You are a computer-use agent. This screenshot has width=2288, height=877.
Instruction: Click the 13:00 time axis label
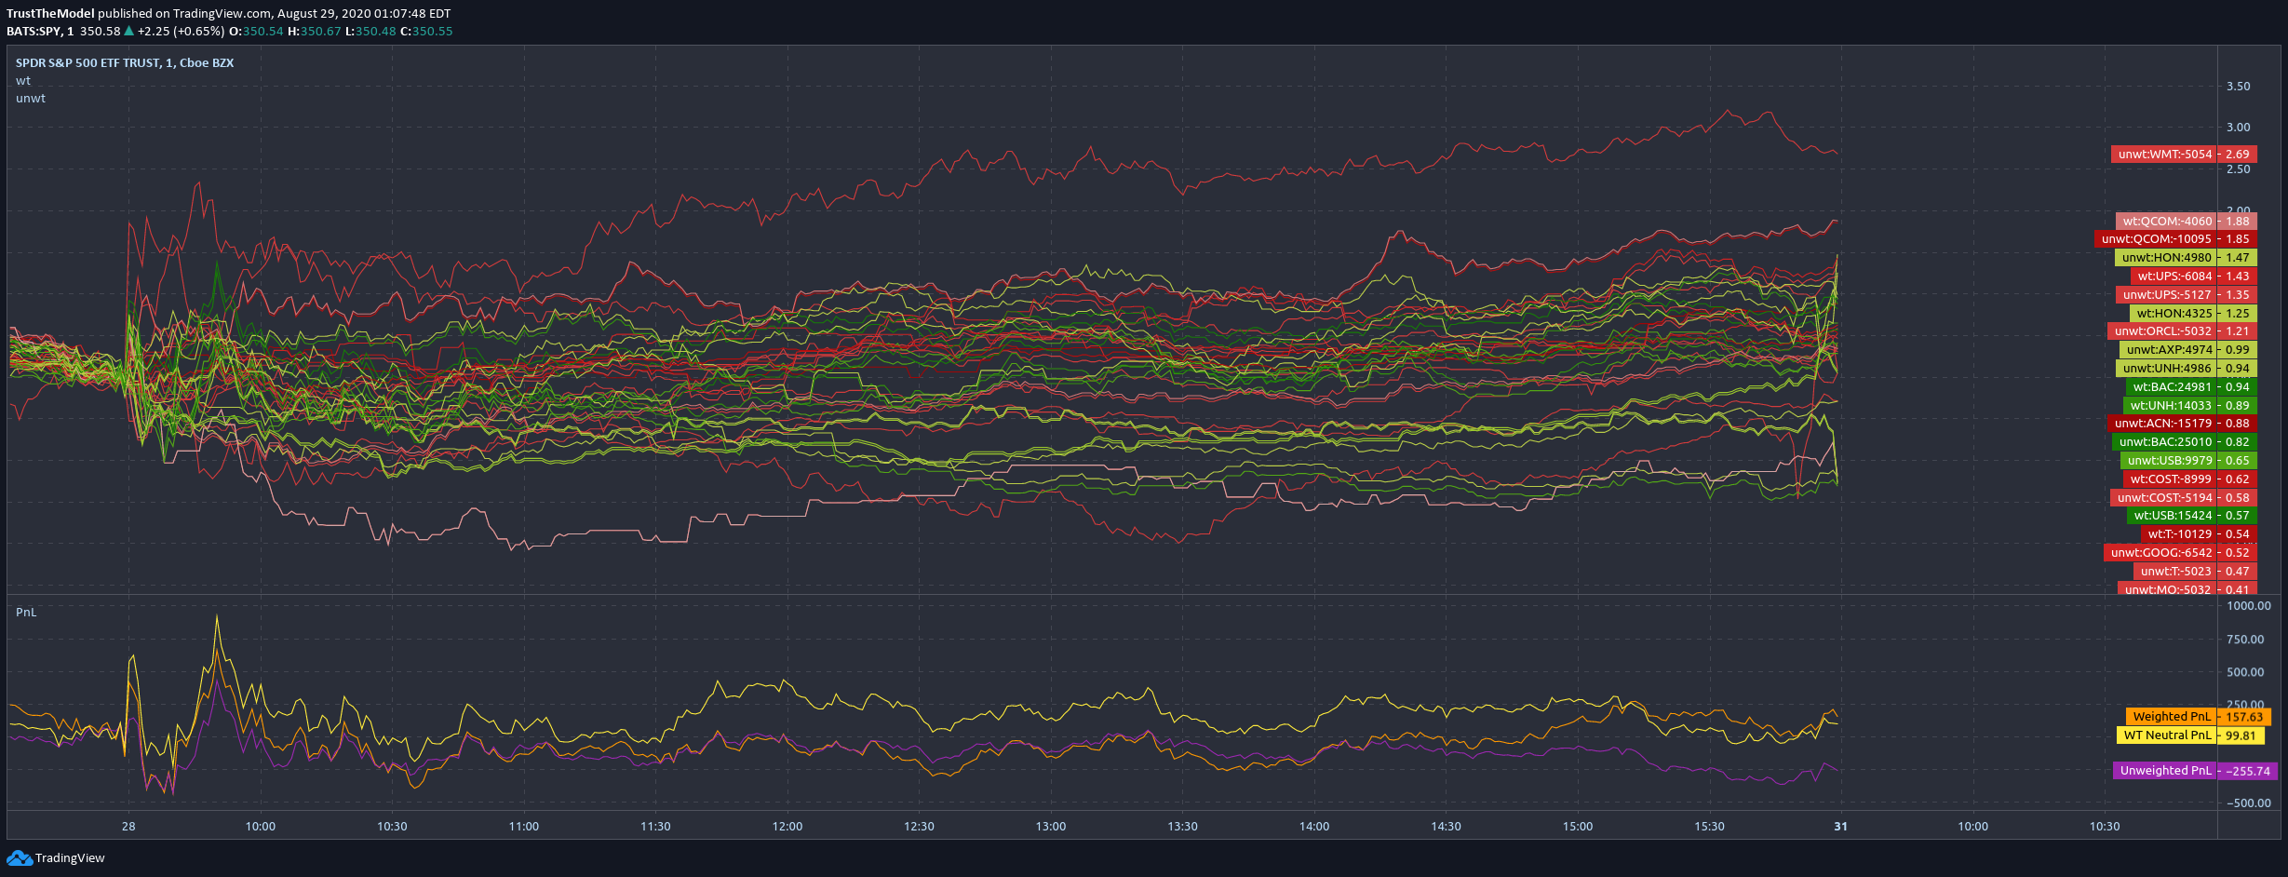tap(1051, 826)
